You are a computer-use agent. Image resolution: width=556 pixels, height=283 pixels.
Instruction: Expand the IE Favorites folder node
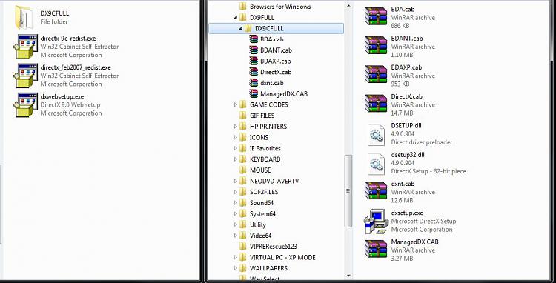point(236,148)
